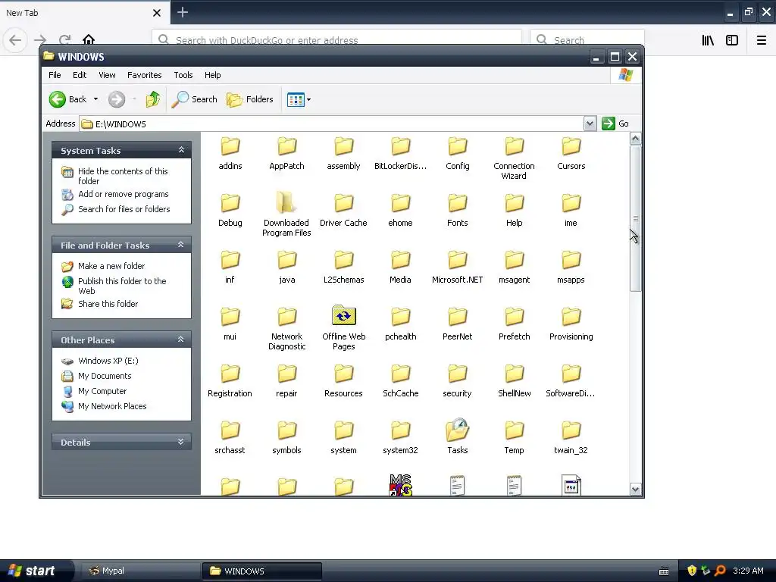Open My Network Places link
Viewport: 776px width, 582px height.
(x=112, y=406)
